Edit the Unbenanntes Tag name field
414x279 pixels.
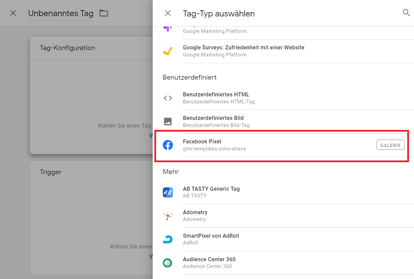tap(61, 13)
